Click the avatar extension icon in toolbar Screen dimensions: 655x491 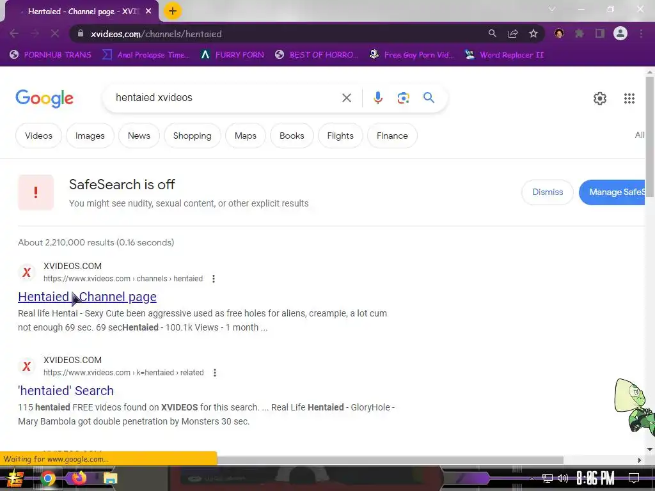(559, 33)
